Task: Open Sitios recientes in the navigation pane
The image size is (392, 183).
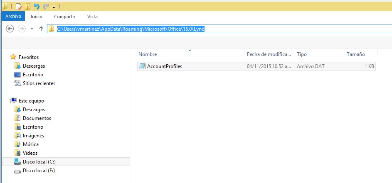Action: [39, 83]
